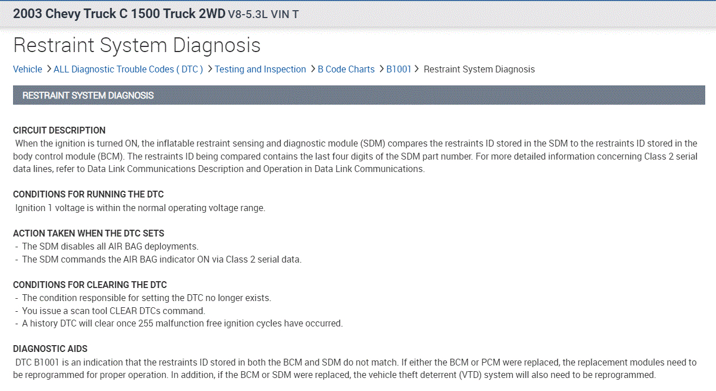Click the chevron before Testing and Inspection

(210, 69)
